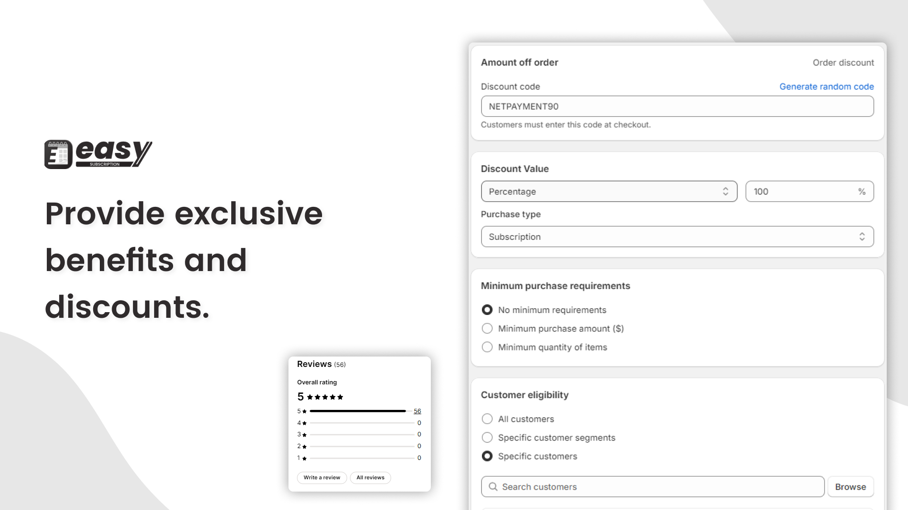Click the Overall rating 5 stars icon

click(325, 397)
